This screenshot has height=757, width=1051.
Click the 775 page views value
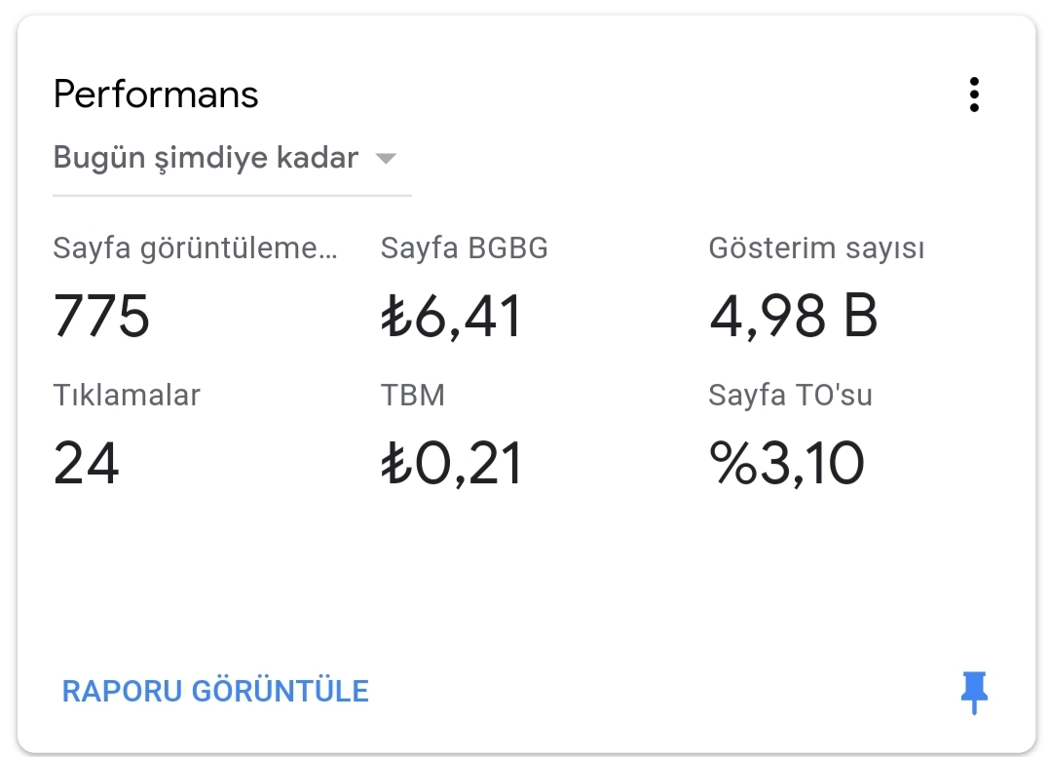(101, 316)
